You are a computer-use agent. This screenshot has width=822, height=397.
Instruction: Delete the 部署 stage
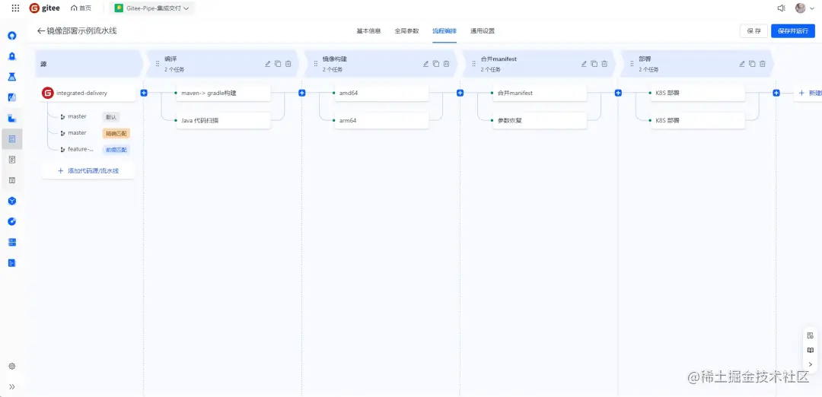[763, 64]
